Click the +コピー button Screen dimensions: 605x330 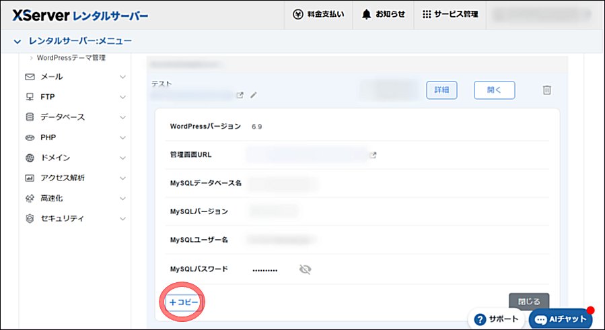[x=184, y=302]
